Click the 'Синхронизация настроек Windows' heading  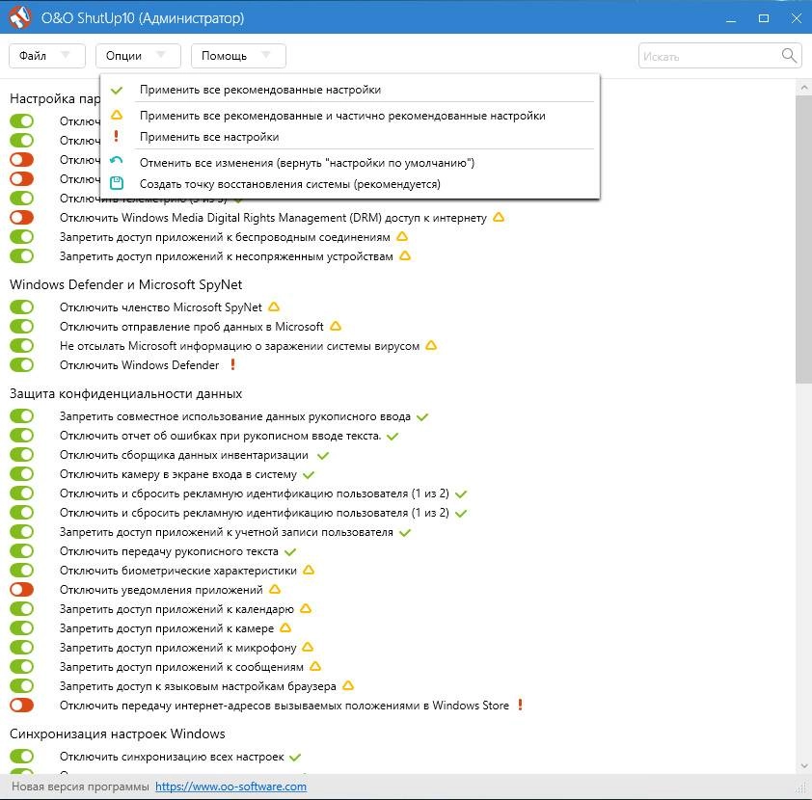[x=118, y=733]
